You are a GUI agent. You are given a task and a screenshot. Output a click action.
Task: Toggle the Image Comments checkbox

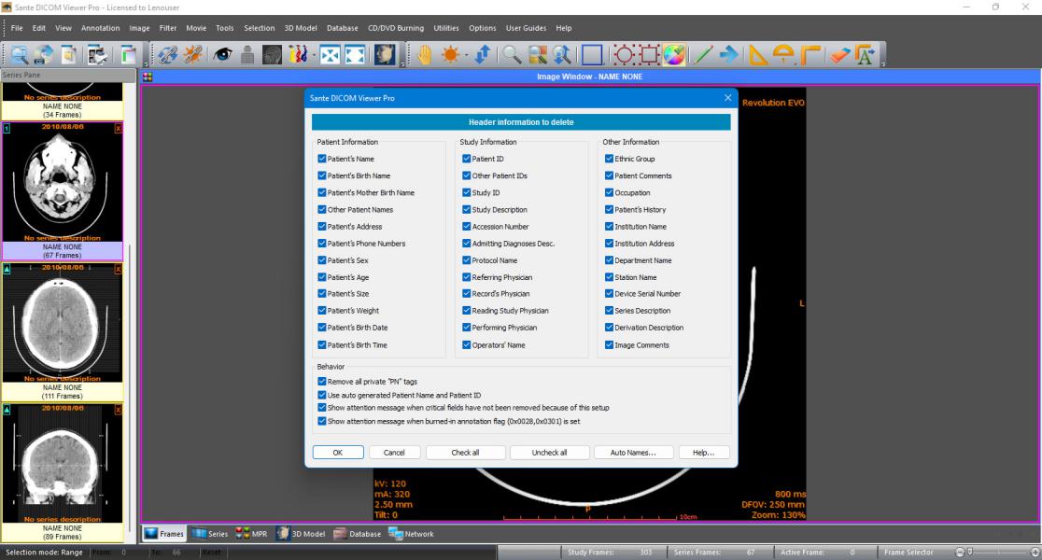[609, 344]
